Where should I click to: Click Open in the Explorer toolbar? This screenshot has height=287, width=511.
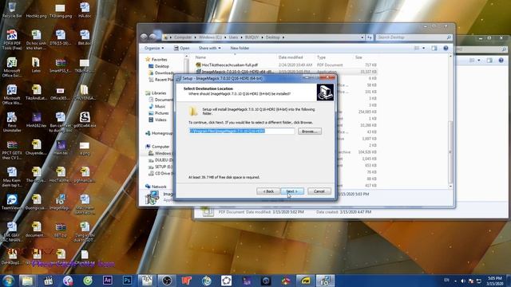pos(181,48)
